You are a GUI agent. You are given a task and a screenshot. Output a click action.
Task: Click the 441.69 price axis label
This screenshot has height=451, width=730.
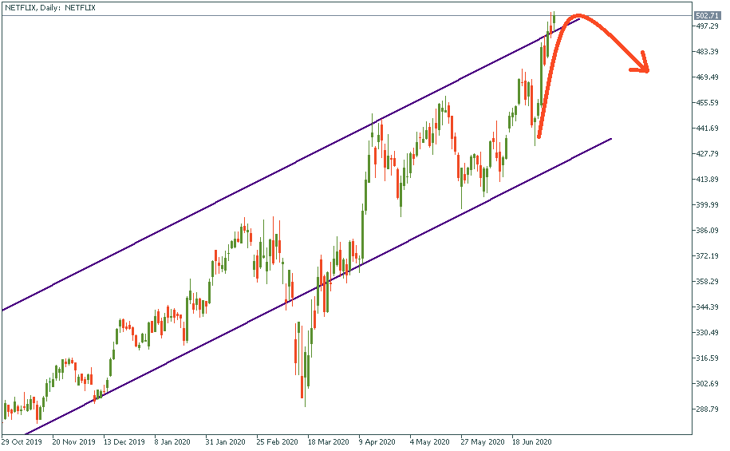tap(706, 129)
